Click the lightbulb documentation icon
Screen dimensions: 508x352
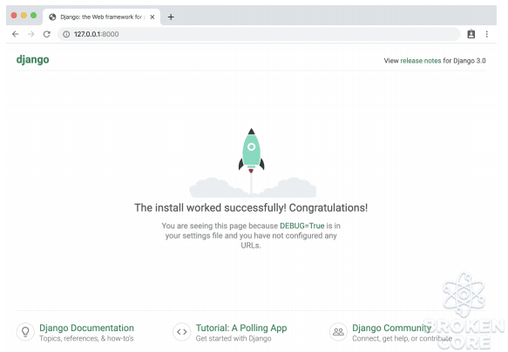[25, 332]
